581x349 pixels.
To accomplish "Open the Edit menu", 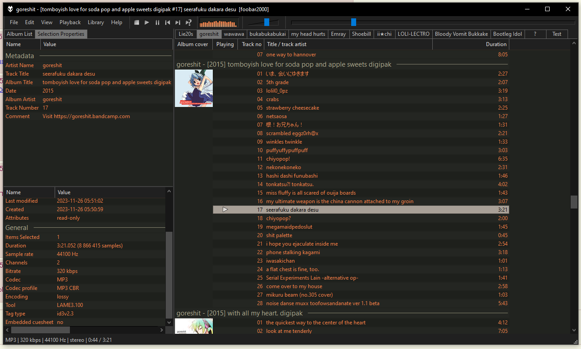I will click(30, 22).
